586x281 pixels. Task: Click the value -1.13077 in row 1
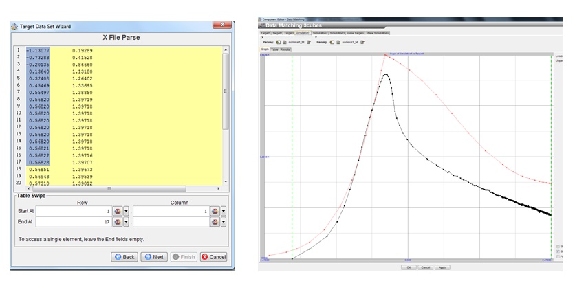point(37,50)
